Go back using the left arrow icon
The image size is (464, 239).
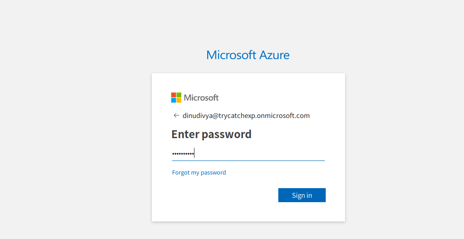point(176,115)
